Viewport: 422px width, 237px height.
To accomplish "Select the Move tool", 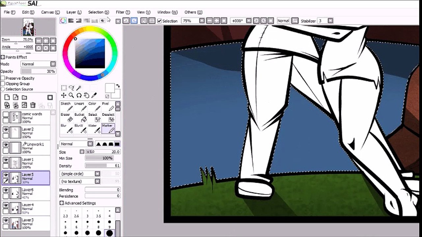I will tap(64, 95).
